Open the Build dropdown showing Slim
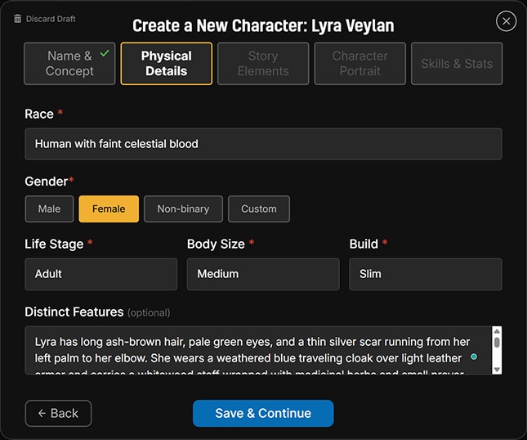 (x=426, y=274)
